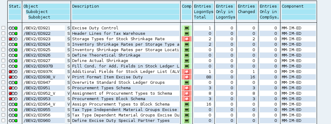Mark the checkbox for /BEV2/ED937B

[3, 66]
